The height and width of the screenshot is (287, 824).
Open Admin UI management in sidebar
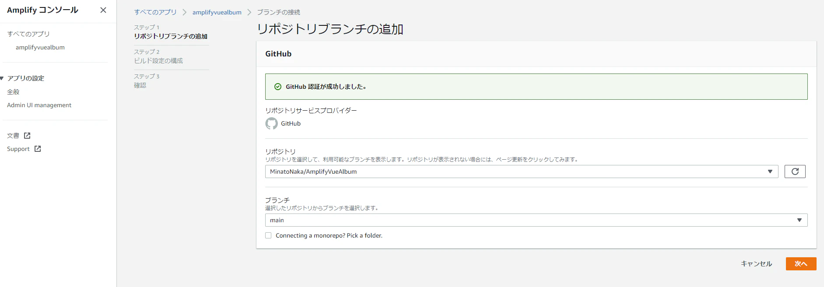39,105
